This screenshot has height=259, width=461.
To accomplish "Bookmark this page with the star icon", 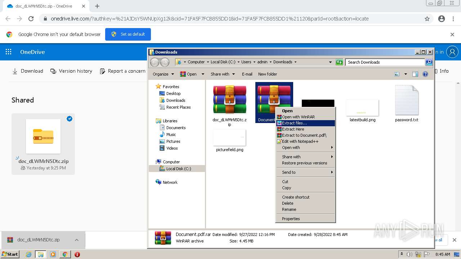I will [x=427, y=19].
